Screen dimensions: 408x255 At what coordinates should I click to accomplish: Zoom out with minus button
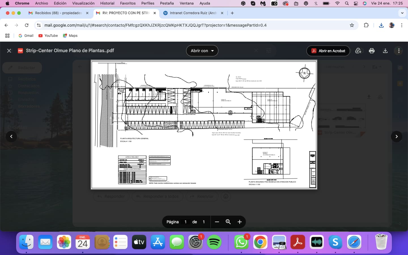tap(217, 222)
